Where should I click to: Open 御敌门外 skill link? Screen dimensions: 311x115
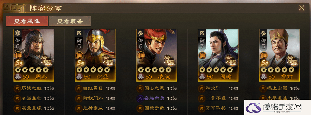point(93,98)
